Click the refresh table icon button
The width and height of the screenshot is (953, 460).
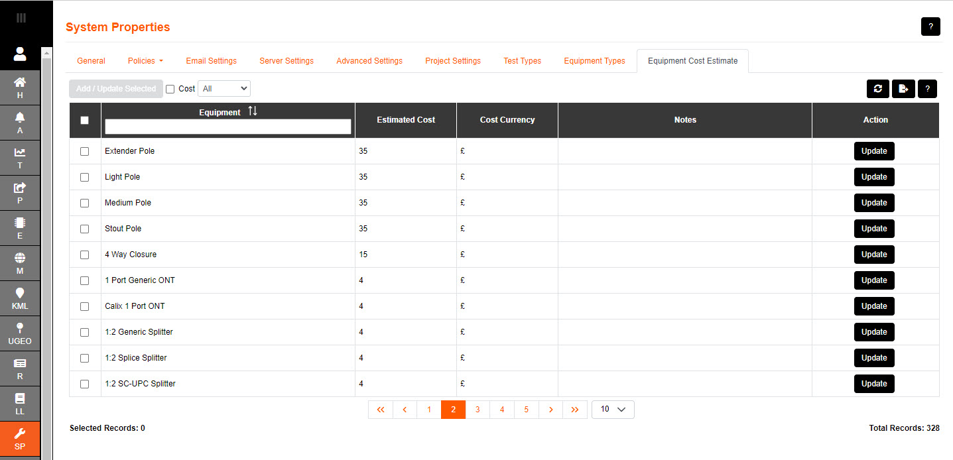[x=877, y=89]
